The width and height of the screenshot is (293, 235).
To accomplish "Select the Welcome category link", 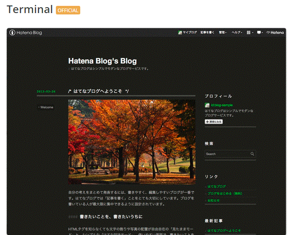I will [x=47, y=107].
